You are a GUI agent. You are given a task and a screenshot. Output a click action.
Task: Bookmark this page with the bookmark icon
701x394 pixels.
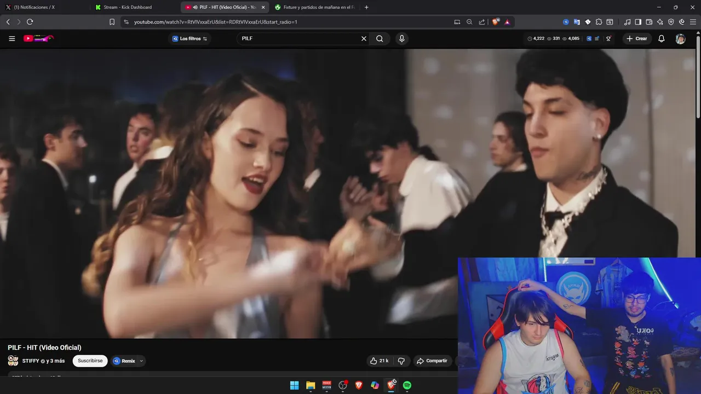(x=112, y=22)
